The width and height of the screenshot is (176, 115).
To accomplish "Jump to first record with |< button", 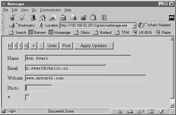I will [10, 46].
